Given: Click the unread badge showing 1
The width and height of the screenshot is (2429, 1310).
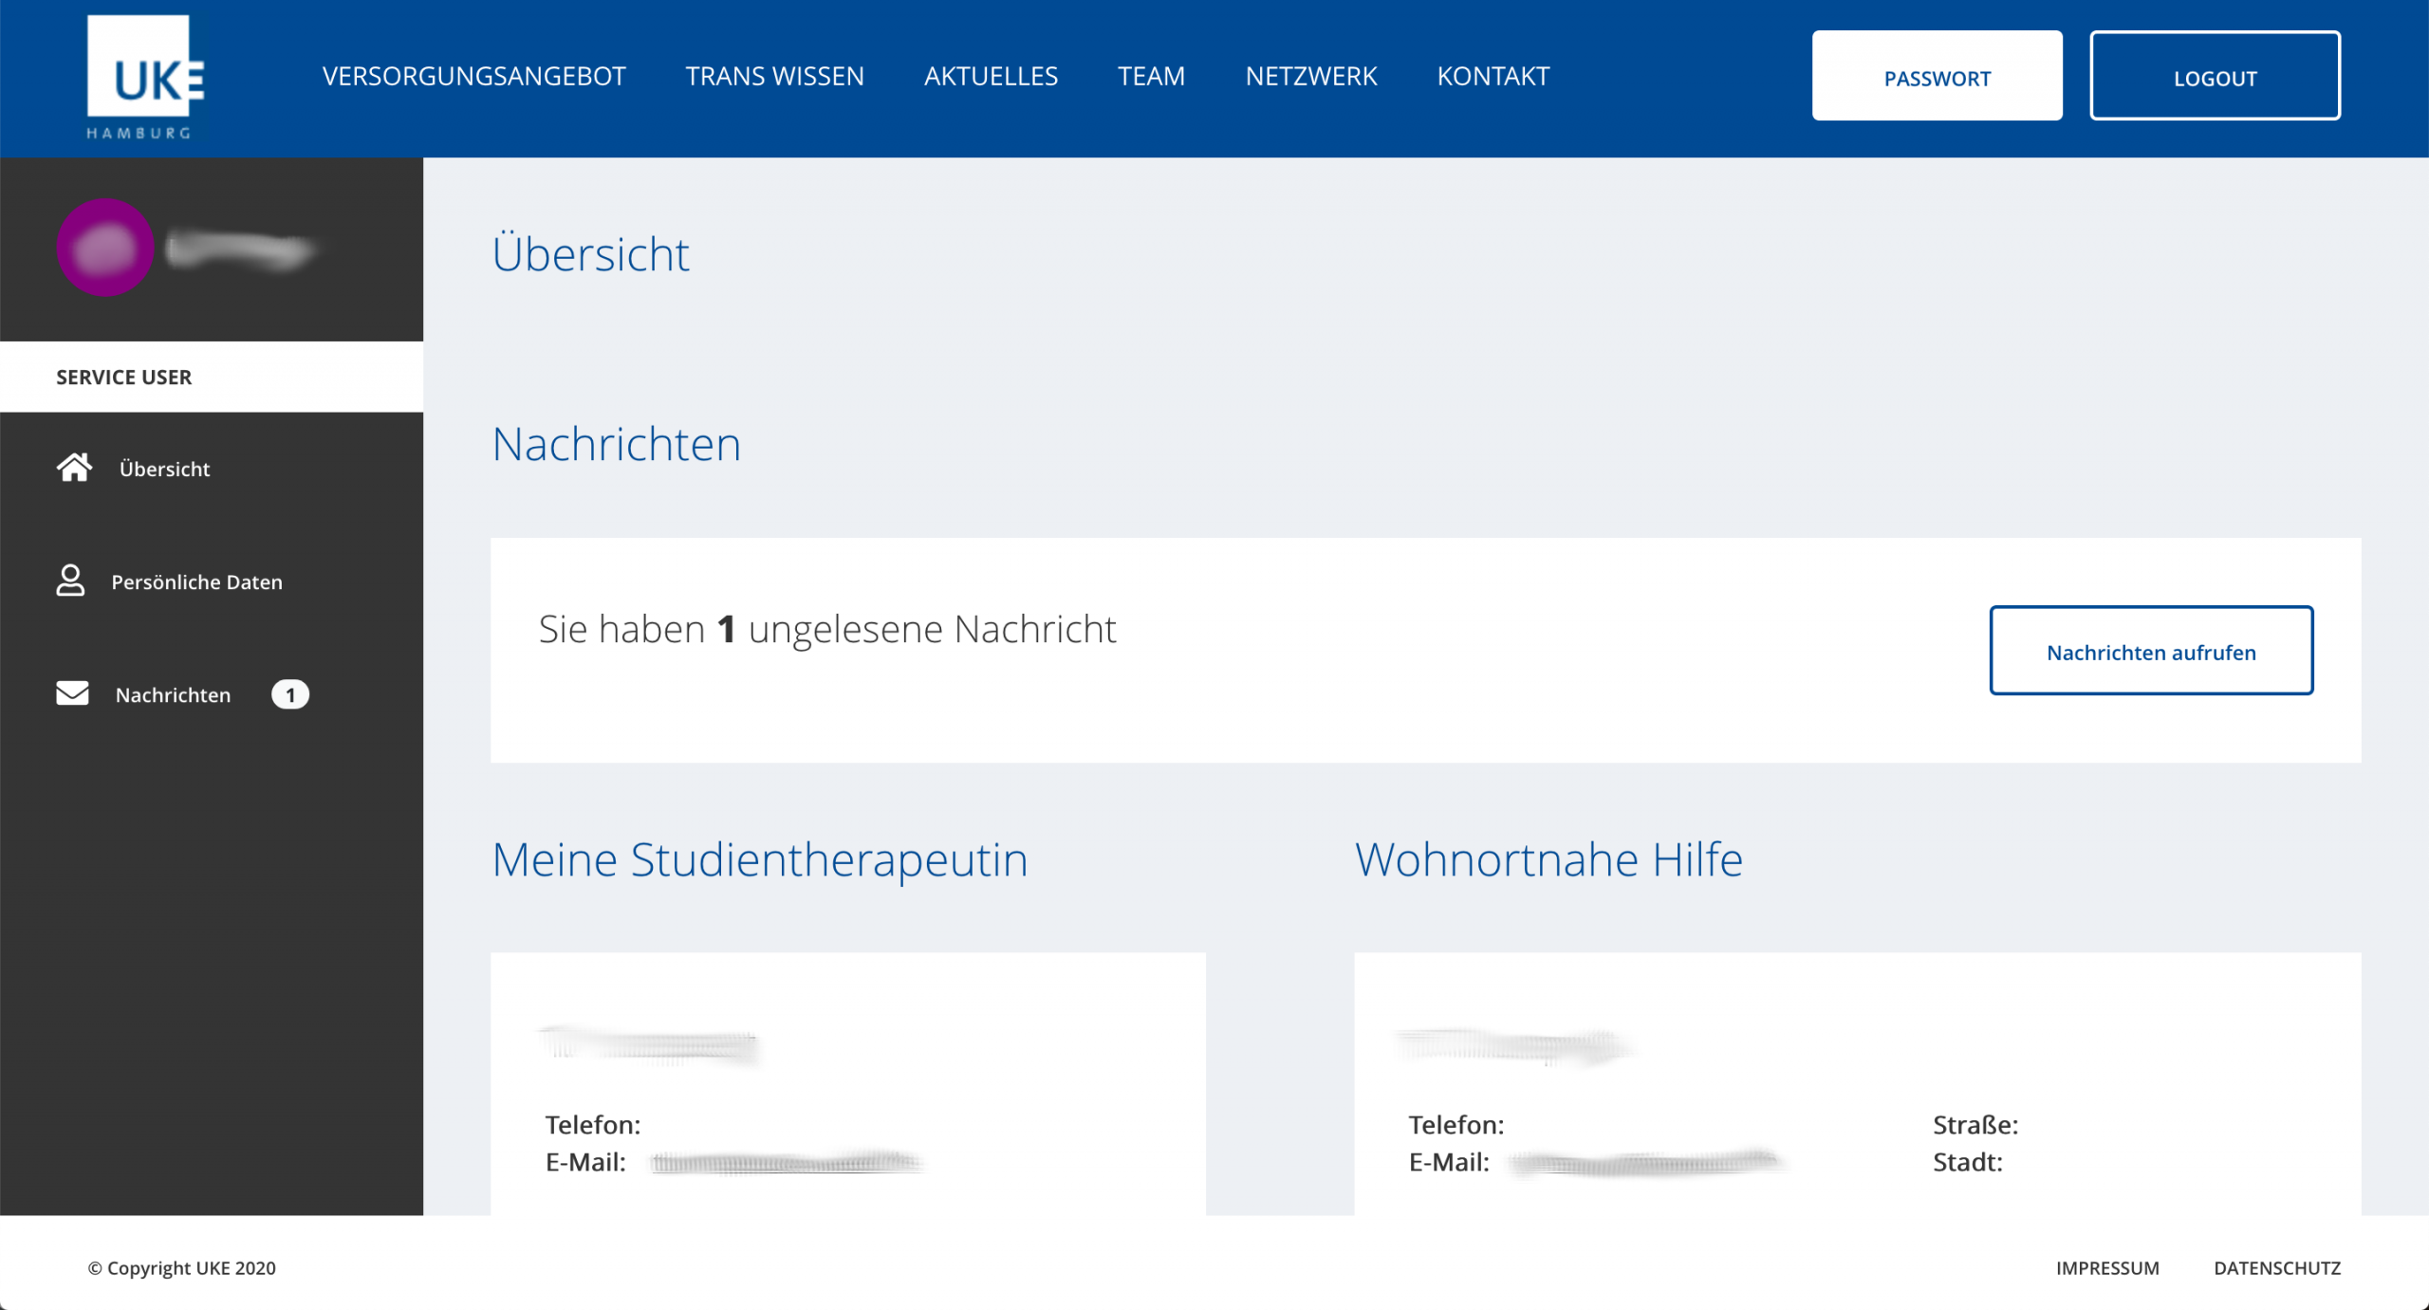Looking at the screenshot, I should [x=290, y=694].
